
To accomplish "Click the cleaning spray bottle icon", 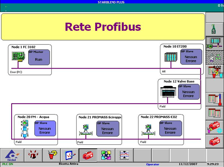I will pos(215,29).
